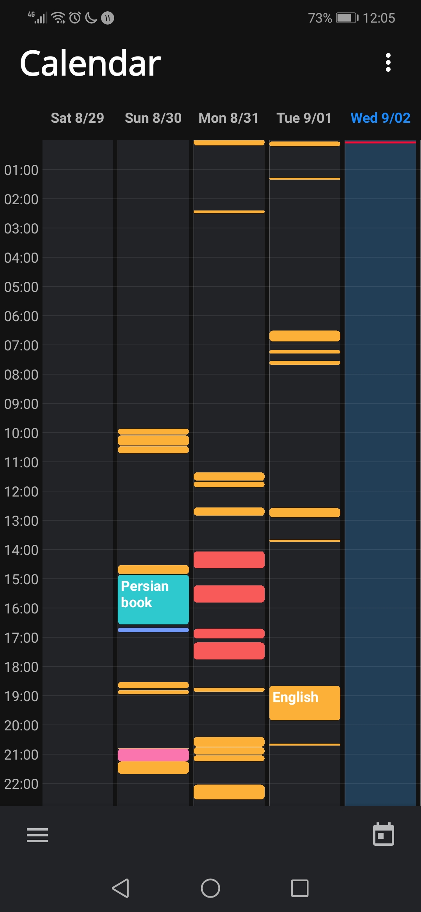
Task: Tap the Android back navigation button
Action: [x=120, y=888]
